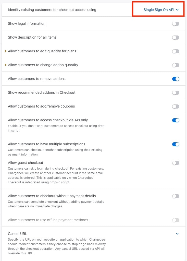Click the Cancel URL heading
Screen dimensions: 187x261
click(17, 233)
